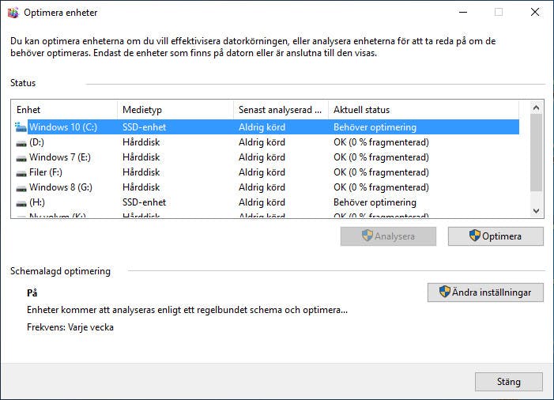This screenshot has width=554, height=400.
Task: Click the Optimera enheter app icon in title bar
Action: click(x=13, y=13)
